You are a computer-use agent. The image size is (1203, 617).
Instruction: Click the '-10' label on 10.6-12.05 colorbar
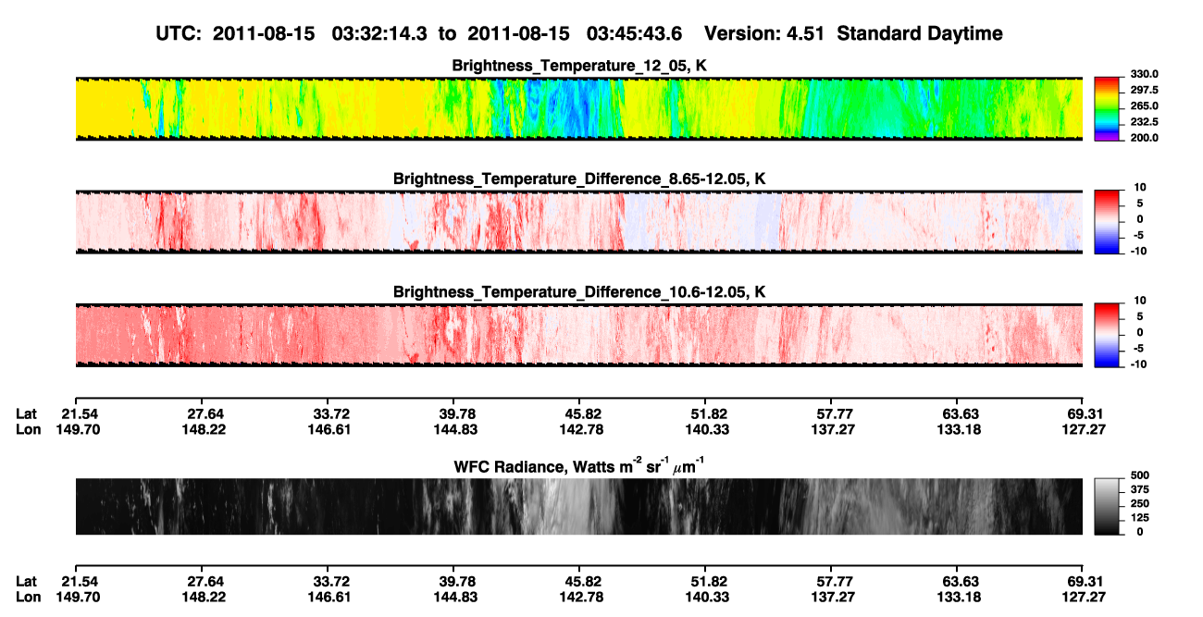coord(1138,364)
